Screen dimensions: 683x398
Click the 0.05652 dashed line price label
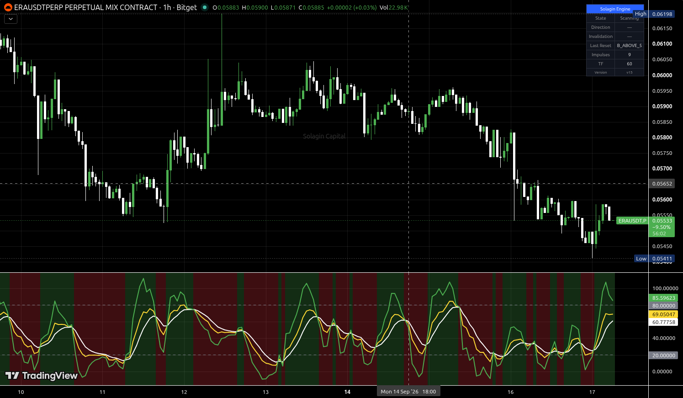click(x=662, y=184)
